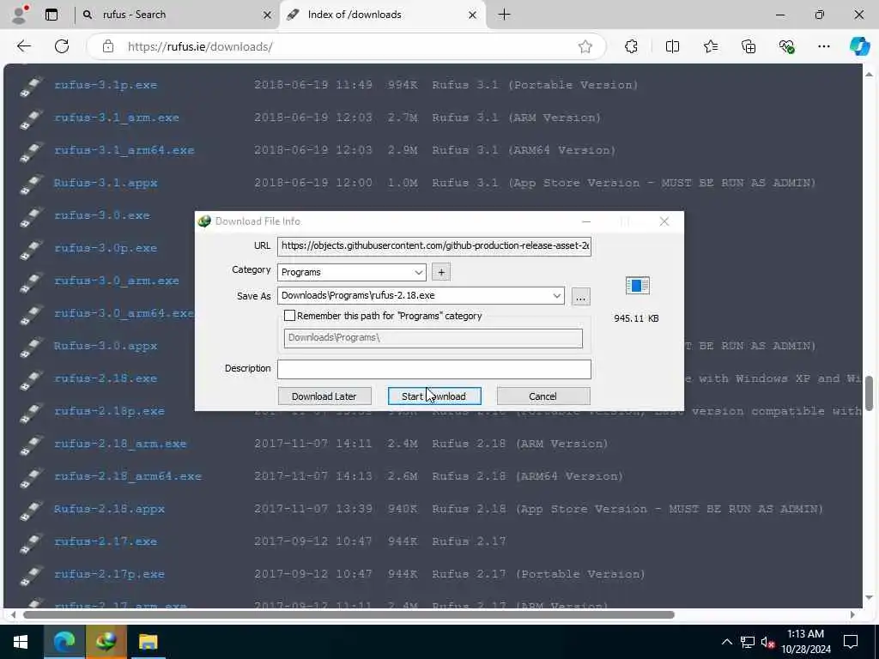Open File Explorer from taskbar
Screen dimensions: 879x659
point(148,642)
